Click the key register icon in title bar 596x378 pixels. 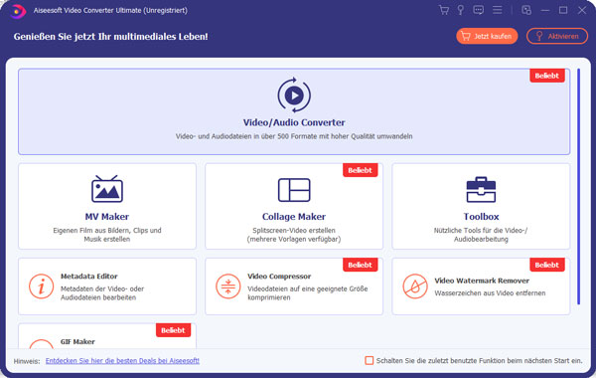point(460,10)
